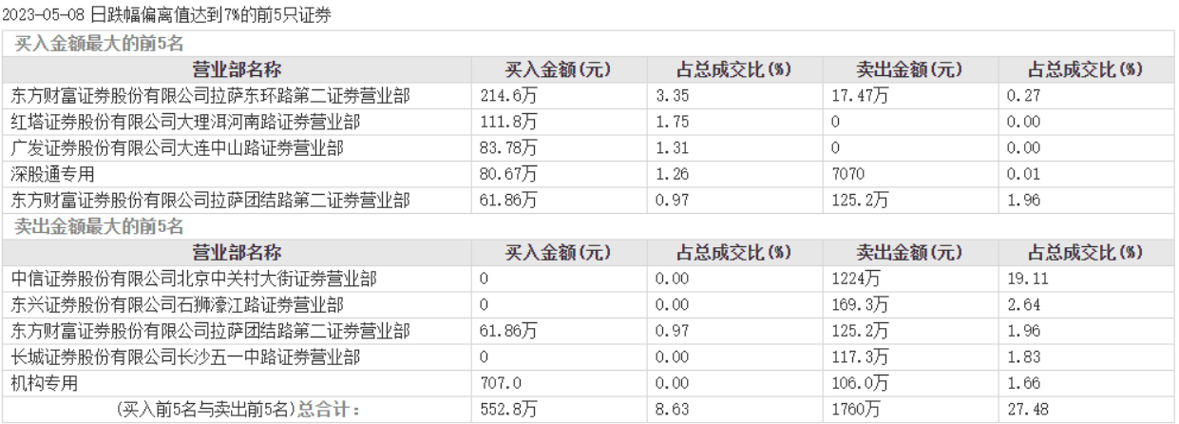The height and width of the screenshot is (424, 1179).
Task: Select the 7070 sell amount cell
Action: coord(843,174)
